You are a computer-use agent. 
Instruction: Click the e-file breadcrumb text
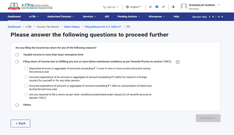tap(28, 27)
